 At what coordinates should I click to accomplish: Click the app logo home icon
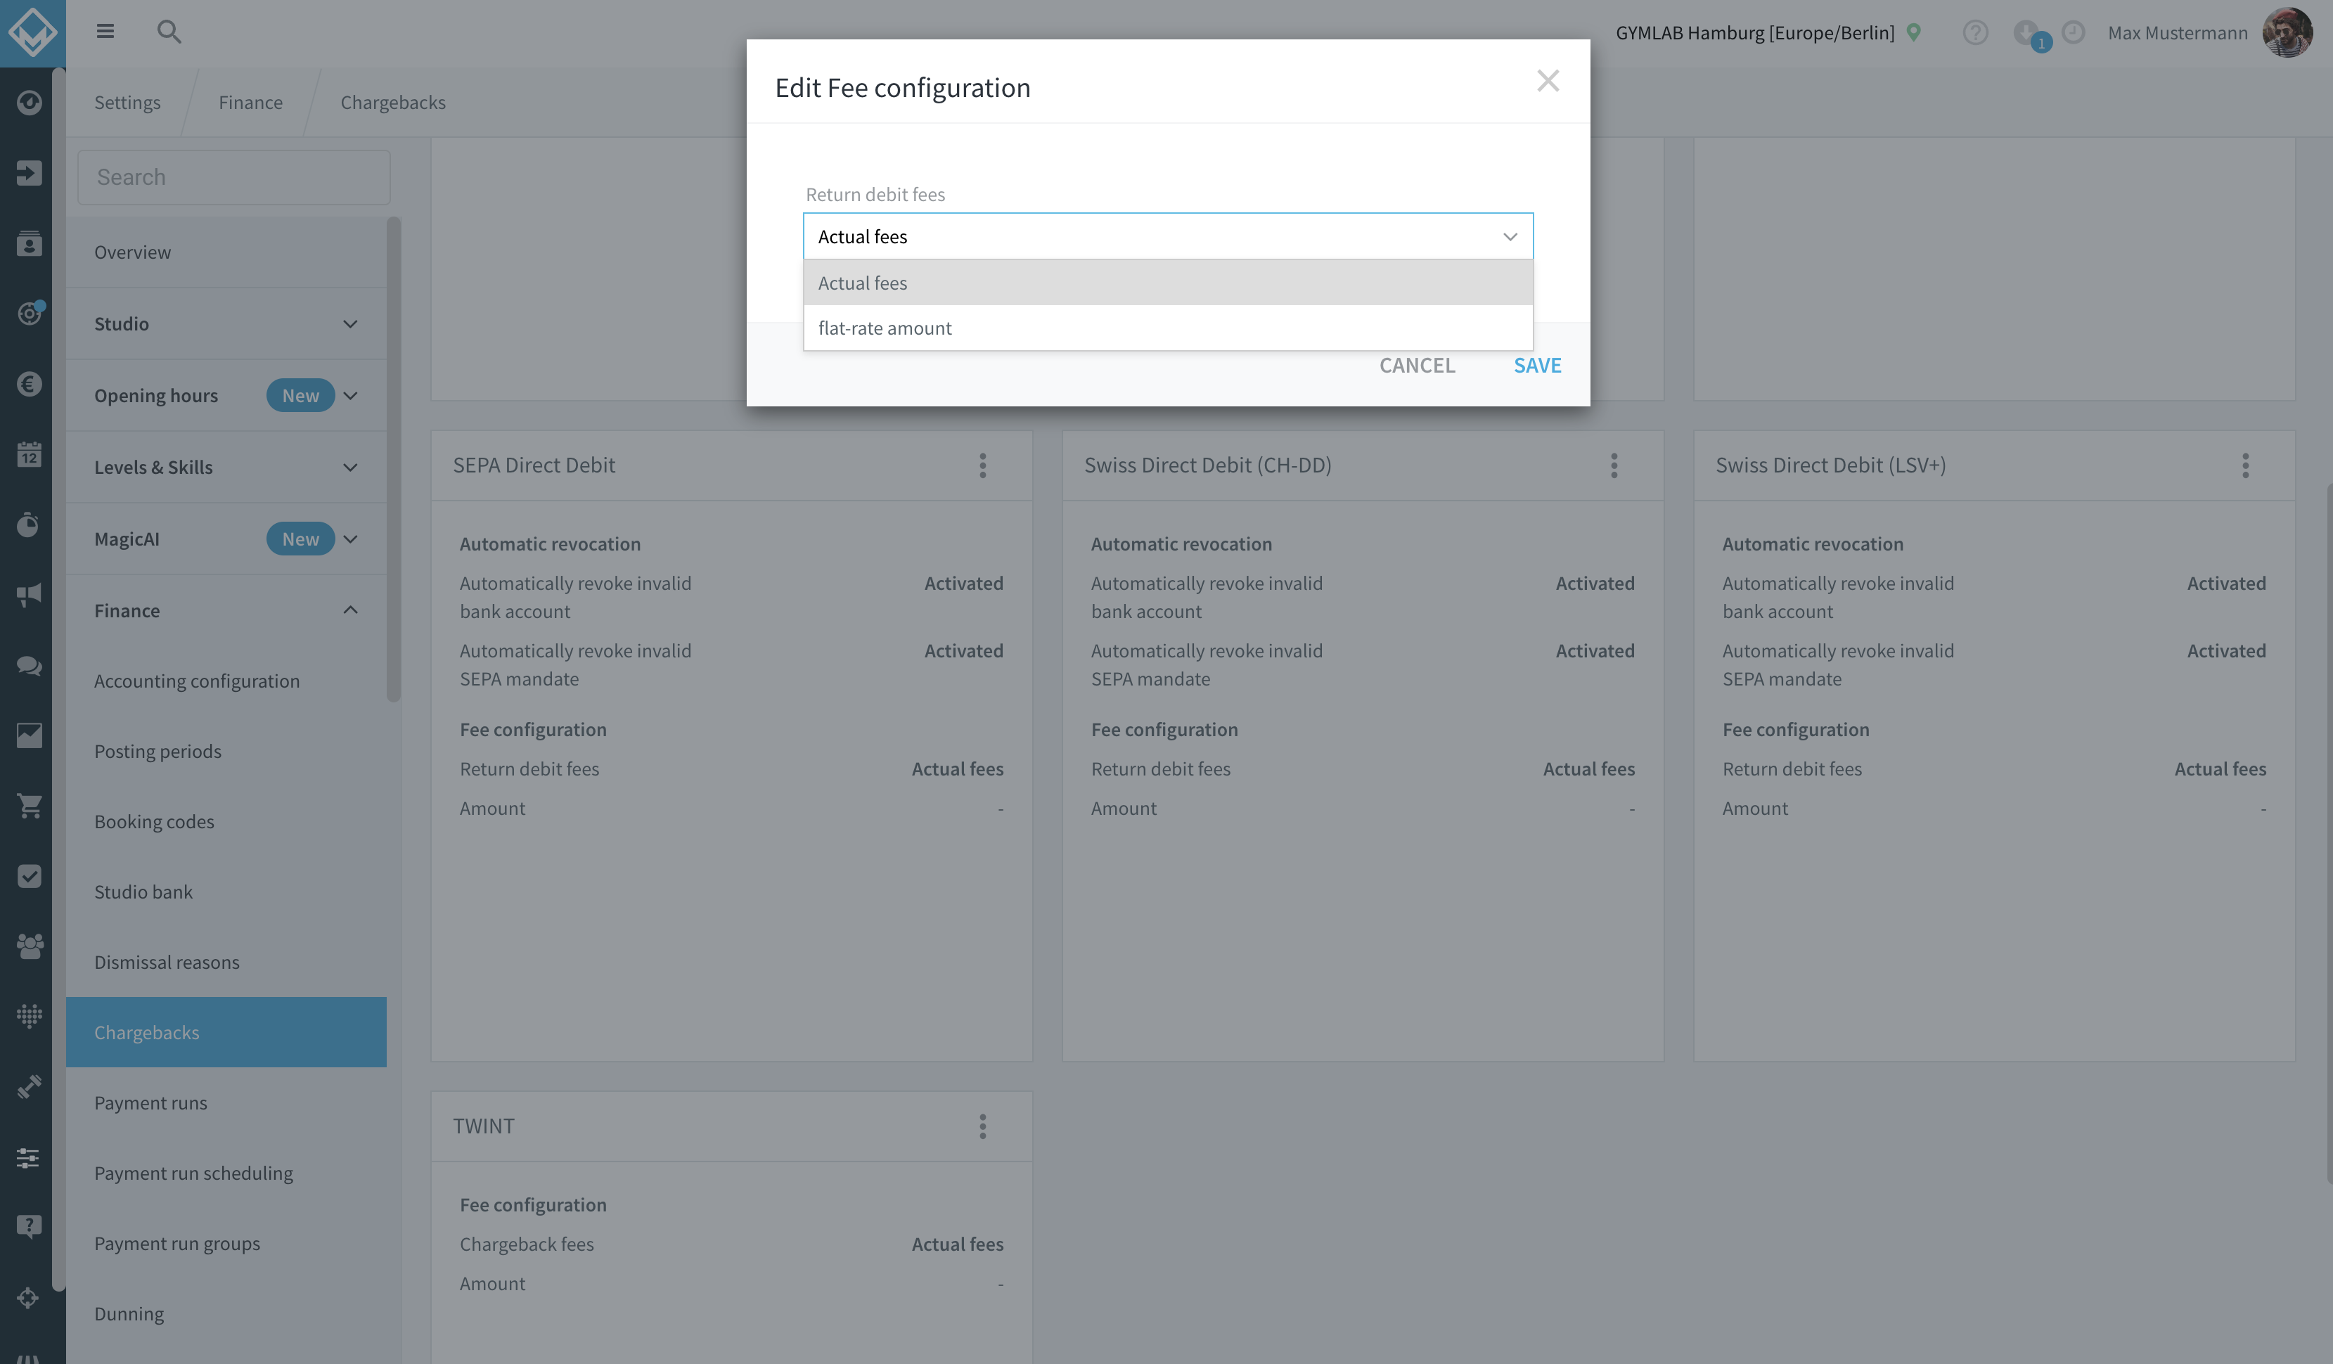pyautogui.click(x=32, y=32)
